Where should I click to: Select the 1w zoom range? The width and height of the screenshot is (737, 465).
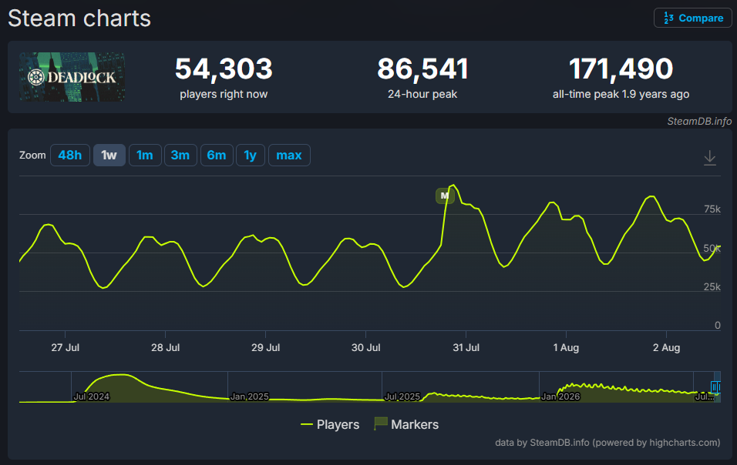pyautogui.click(x=109, y=156)
